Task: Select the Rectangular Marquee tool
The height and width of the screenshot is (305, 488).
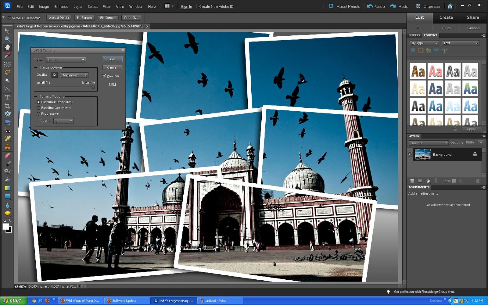Action: (7, 64)
